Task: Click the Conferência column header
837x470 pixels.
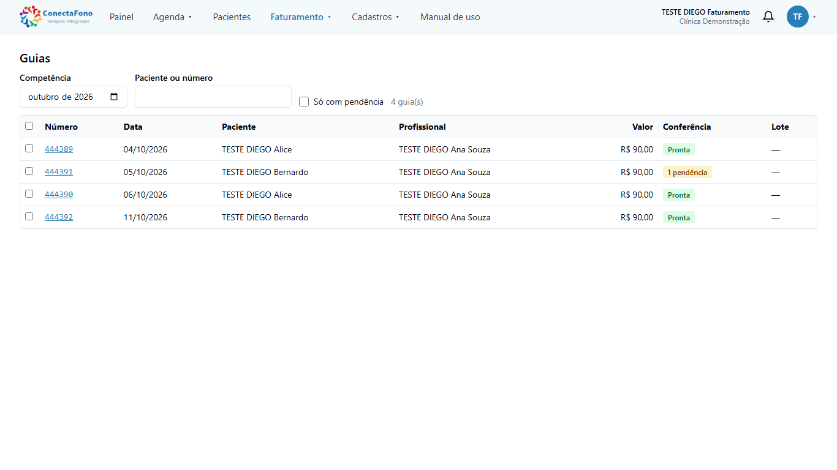Action: [687, 127]
